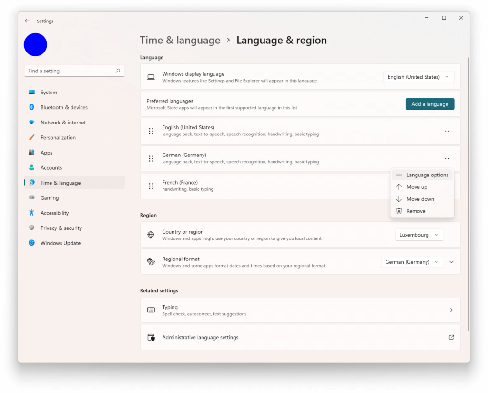Click the vertical scrollbar on right
Viewport: 488px width, 393px height.
point(468,194)
